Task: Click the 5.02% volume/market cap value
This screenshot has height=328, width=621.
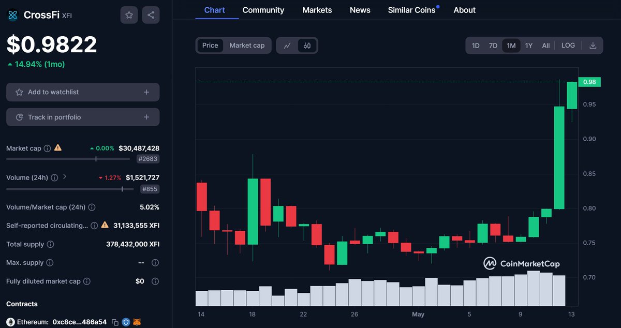Action: click(x=150, y=207)
